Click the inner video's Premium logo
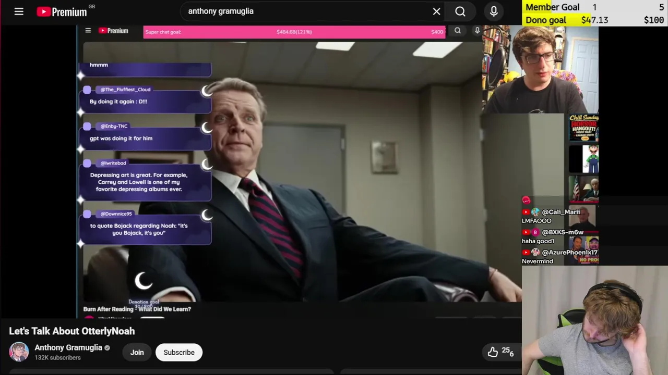The image size is (668, 375). click(113, 31)
